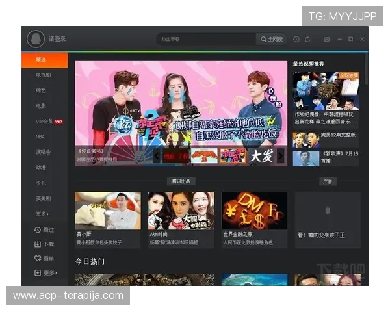The height and width of the screenshot is (312, 390).
Task: Select first dark carousel thumbnail
Action: [175, 156]
